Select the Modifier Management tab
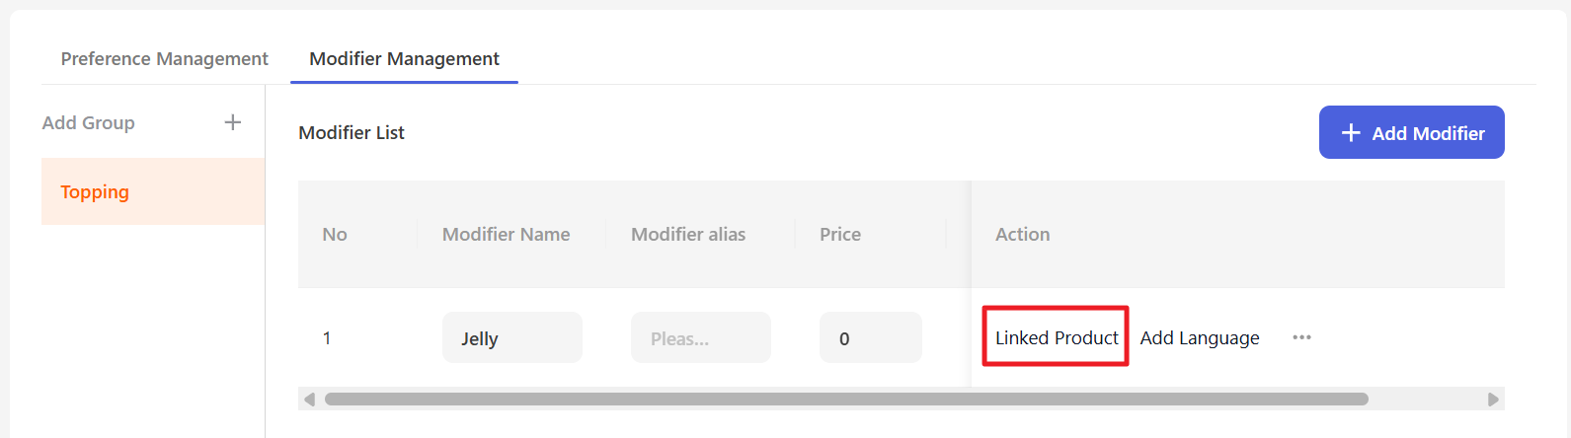Image resolution: width=1571 pixels, height=438 pixels. click(404, 58)
